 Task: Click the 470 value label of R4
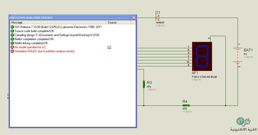tap(185, 109)
